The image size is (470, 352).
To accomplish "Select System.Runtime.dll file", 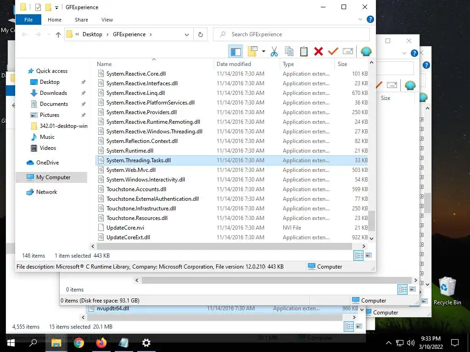I will click(130, 150).
